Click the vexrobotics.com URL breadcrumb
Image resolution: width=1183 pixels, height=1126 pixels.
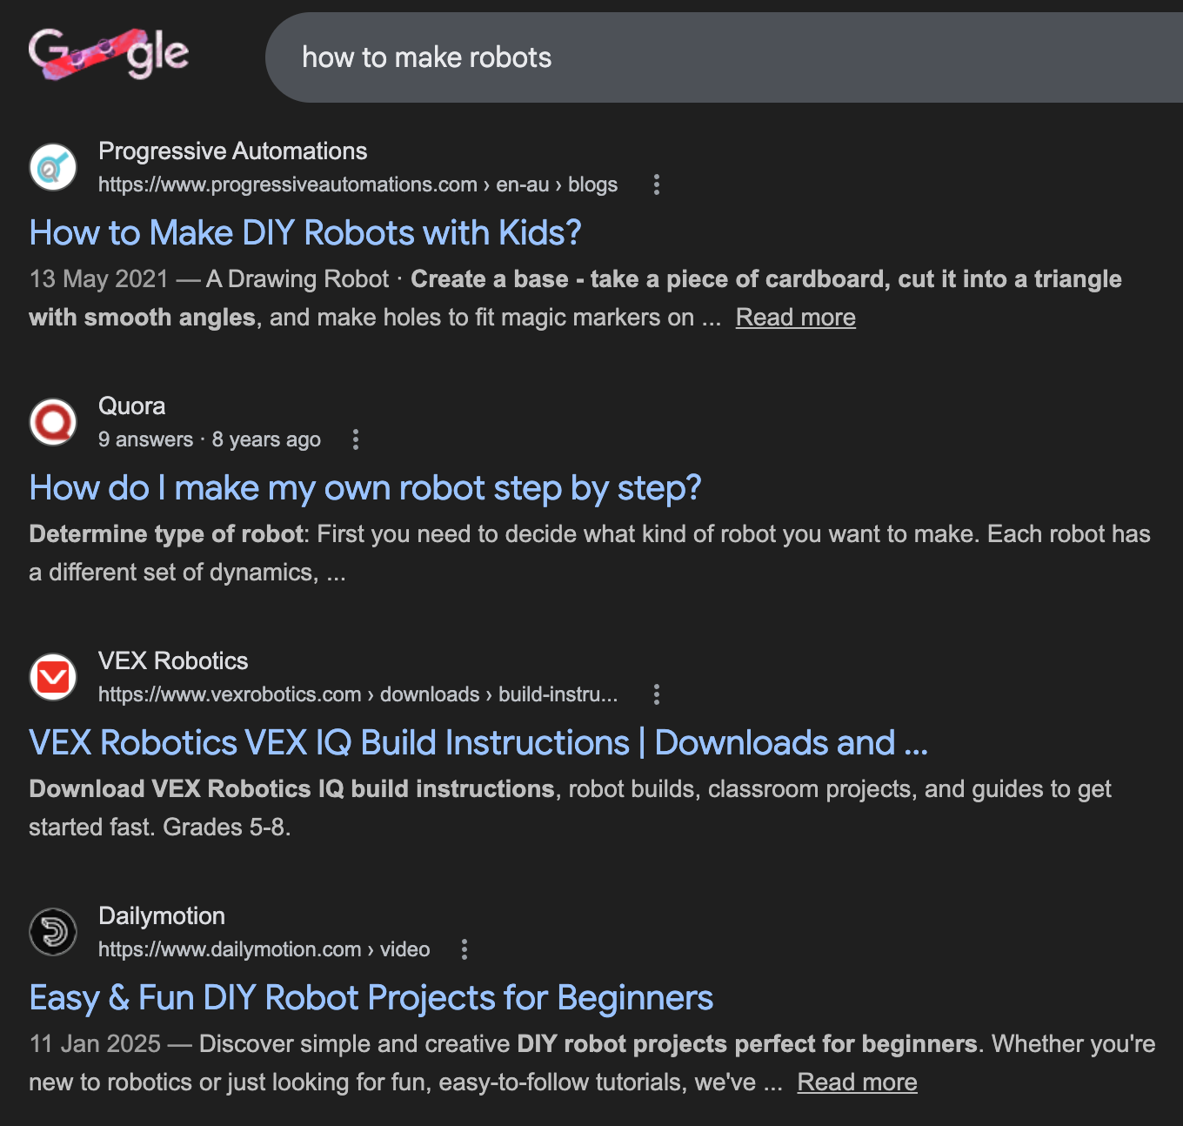pyautogui.click(x=358, y=694)
